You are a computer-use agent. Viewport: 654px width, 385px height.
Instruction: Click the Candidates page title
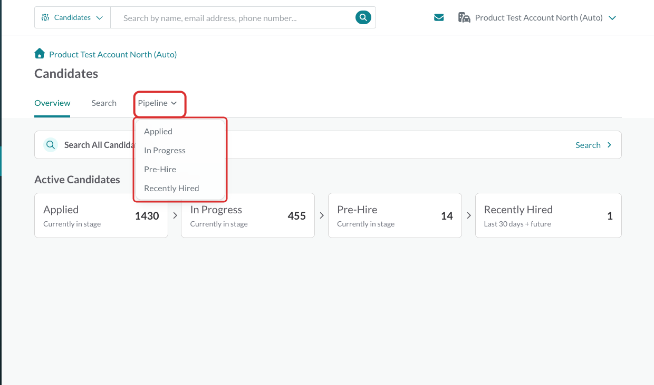[x=66, y=74]
